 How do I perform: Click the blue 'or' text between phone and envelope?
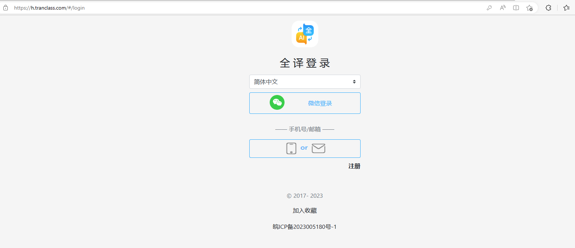[x=304, y=148]
